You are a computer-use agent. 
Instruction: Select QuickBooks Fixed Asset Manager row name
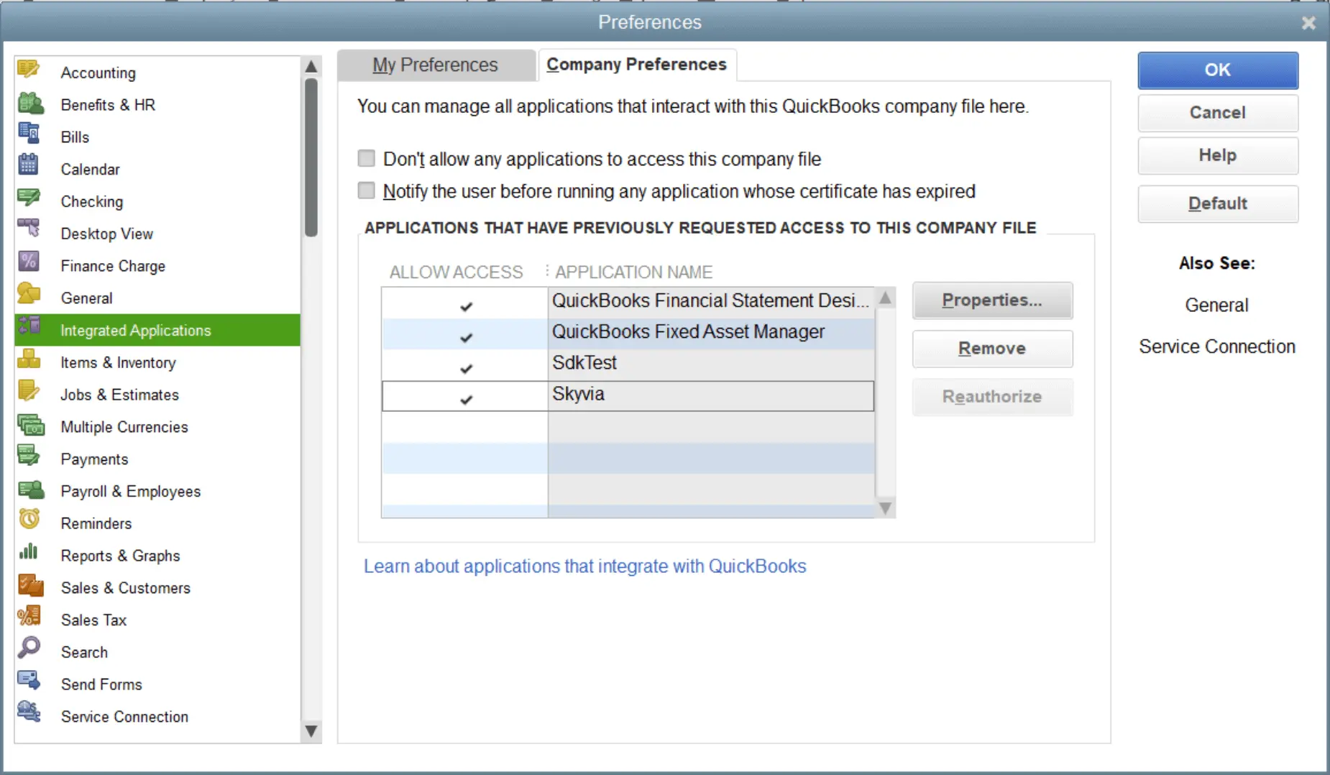688,332
